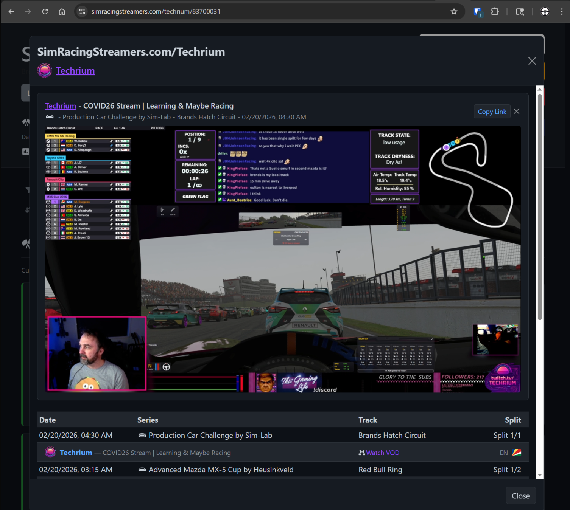Viewport: 570px width, 510px height.
Task: Click the browser back arrow
Action: coord(11,12)
